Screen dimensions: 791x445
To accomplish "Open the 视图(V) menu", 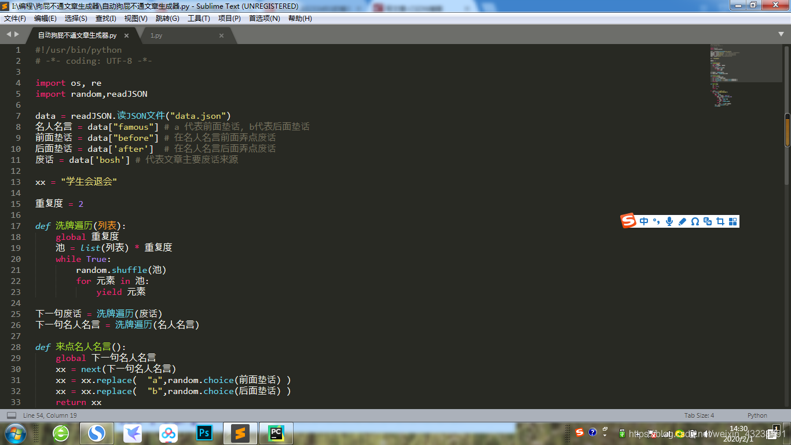I will (x=136, y=19).
